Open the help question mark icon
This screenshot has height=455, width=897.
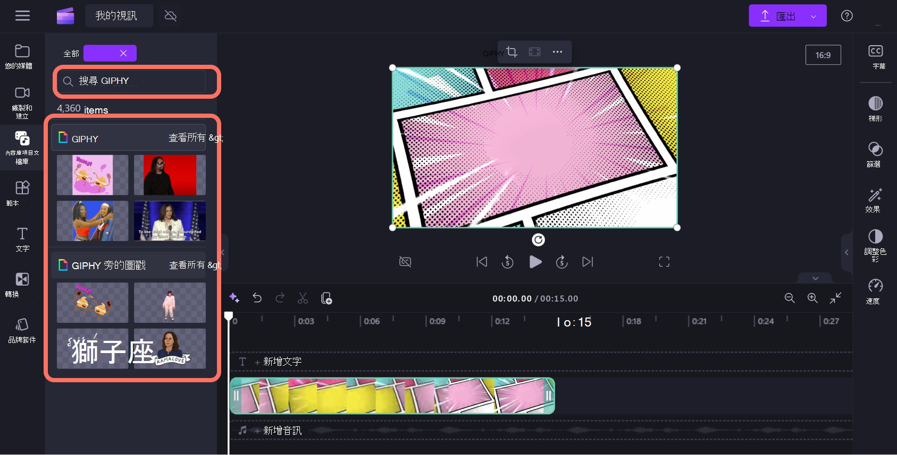tap(847, 16)
